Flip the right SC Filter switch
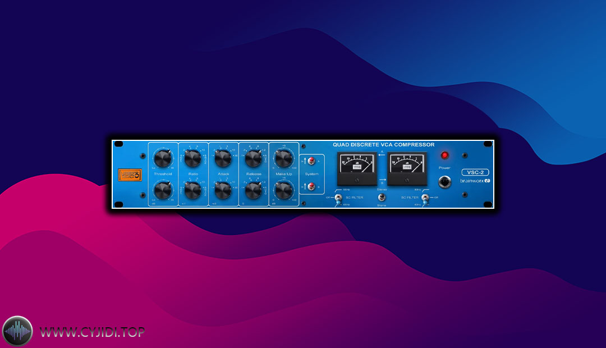Screen dimensions: 606x348 tap(425, 199)
